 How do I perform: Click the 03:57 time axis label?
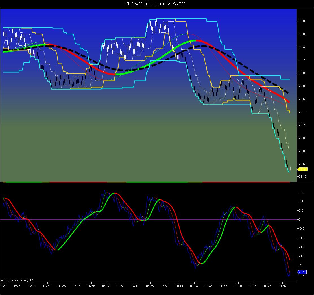[x=47, y=286]
